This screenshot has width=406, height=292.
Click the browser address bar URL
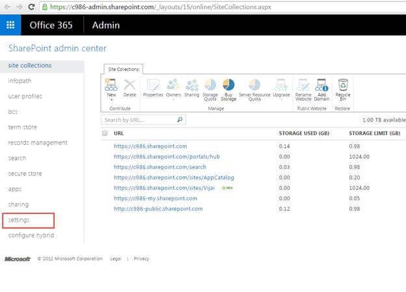click(x=161, y=7)
